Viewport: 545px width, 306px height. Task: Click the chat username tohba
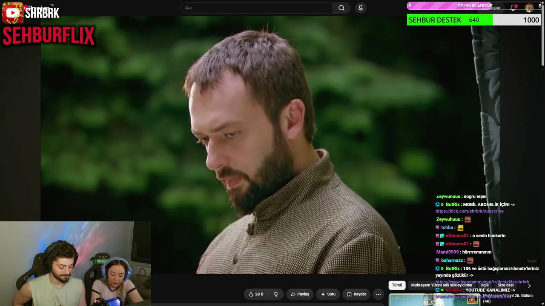click(x=447, y=228)
